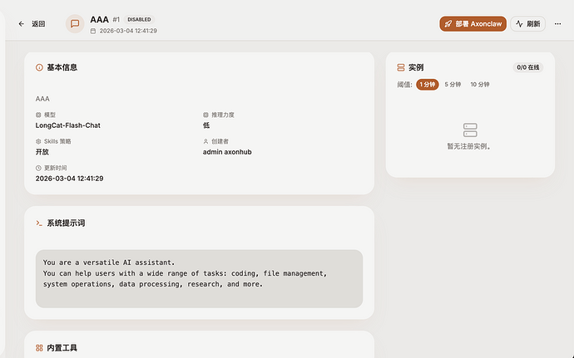Select the 1 分钟 threshold option

427,84
